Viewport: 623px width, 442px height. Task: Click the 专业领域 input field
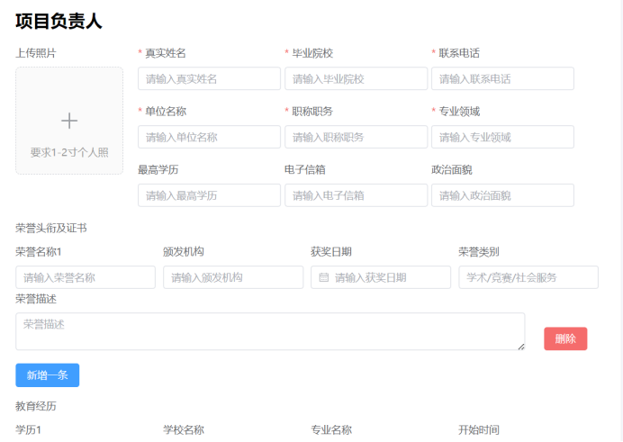tap(502, 138)
